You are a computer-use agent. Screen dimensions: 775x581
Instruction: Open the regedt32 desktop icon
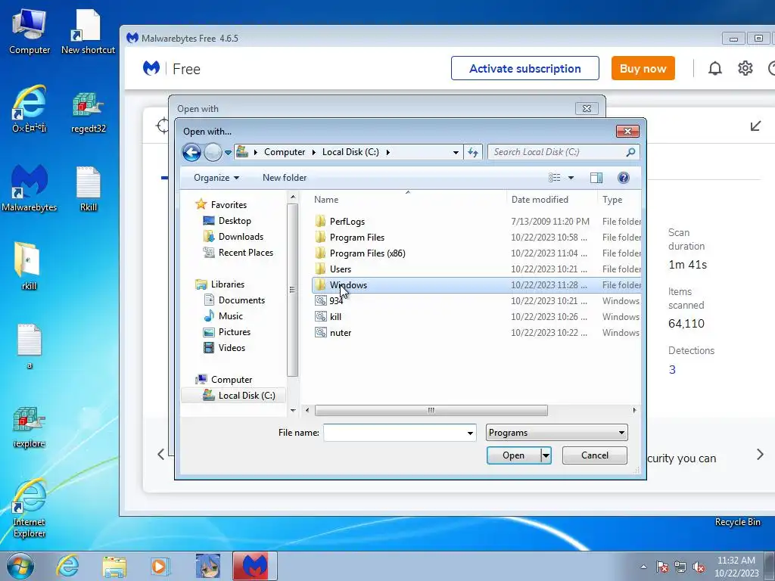tap(89, 113)
